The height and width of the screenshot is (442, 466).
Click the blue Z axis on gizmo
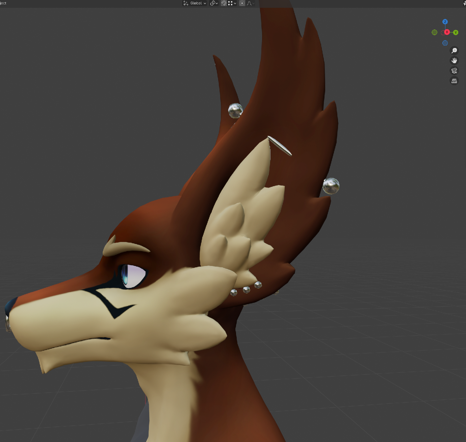pos(445,22)
